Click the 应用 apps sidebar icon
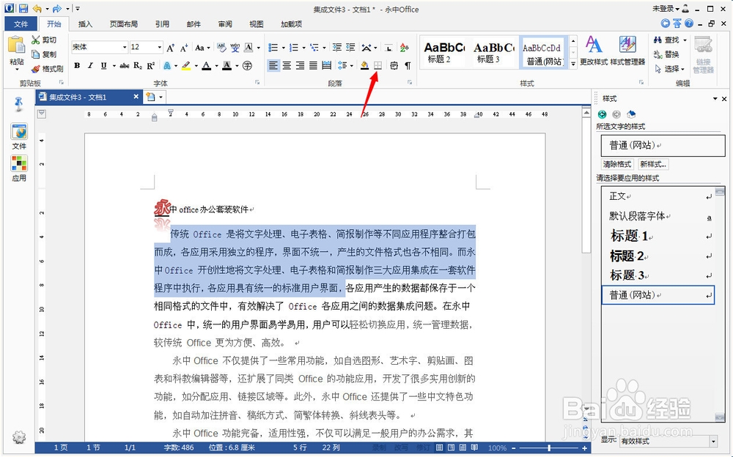733x457 pixels. coord(19,168)
